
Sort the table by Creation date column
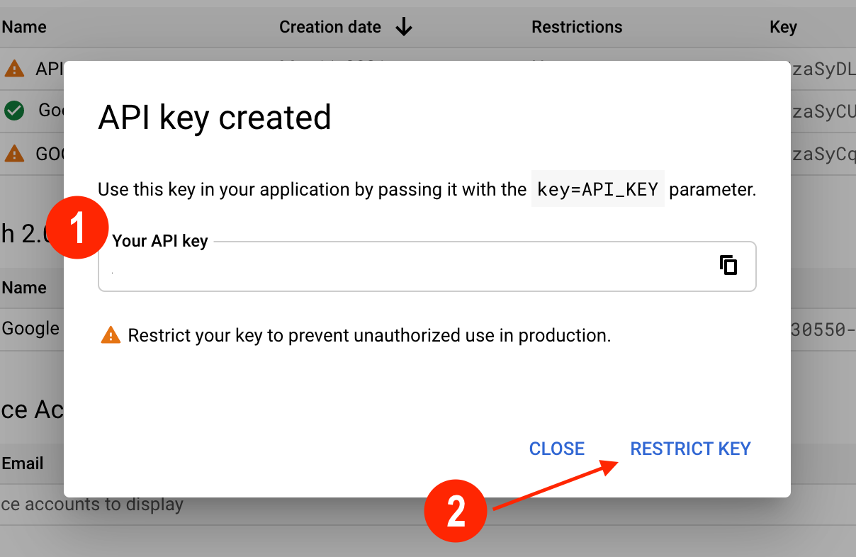tap(330, 27)
